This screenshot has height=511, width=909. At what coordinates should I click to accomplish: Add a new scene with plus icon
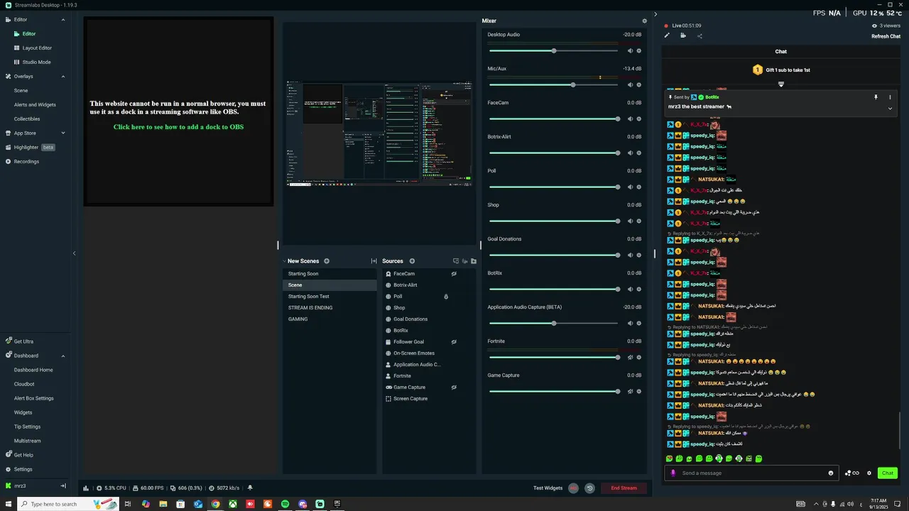[x=327, y=261]
